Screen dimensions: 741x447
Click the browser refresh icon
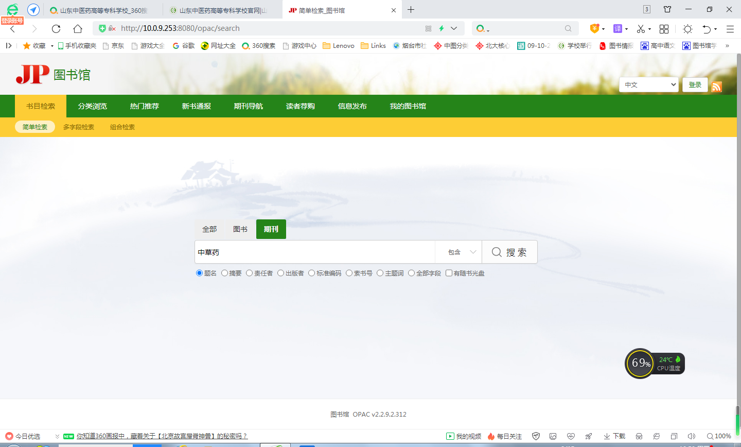56,29
